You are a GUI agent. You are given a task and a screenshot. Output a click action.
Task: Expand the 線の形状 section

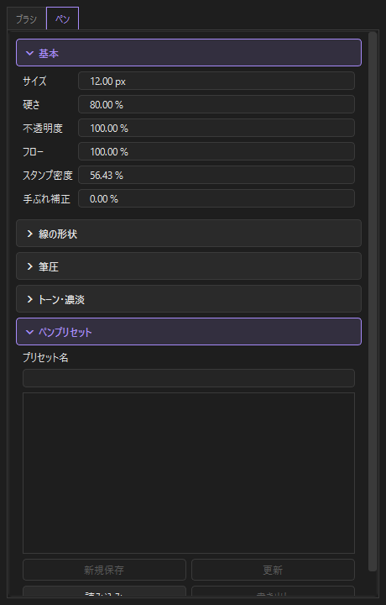(x=189, y=234)
